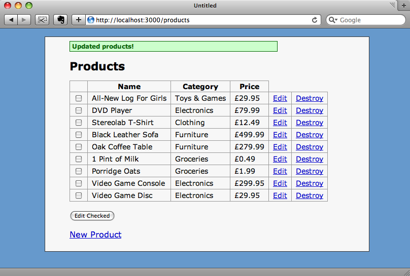Destroy the Video Game Disc product
Screen dimensions: 410x276
(310, 195)
